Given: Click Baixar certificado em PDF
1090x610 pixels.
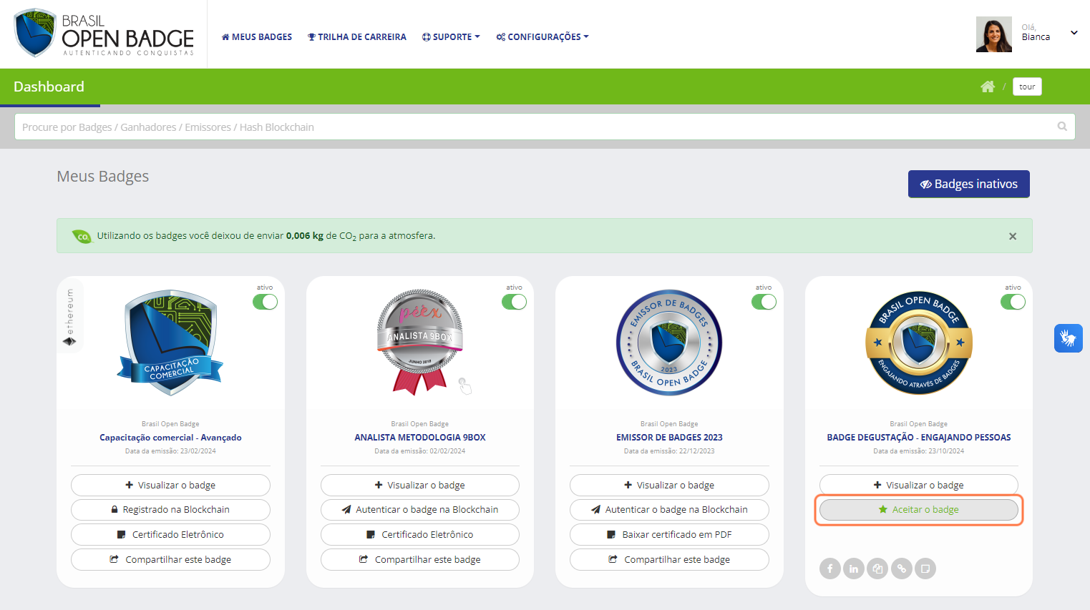Looking at the screenshot, I should tap(669, 534).
